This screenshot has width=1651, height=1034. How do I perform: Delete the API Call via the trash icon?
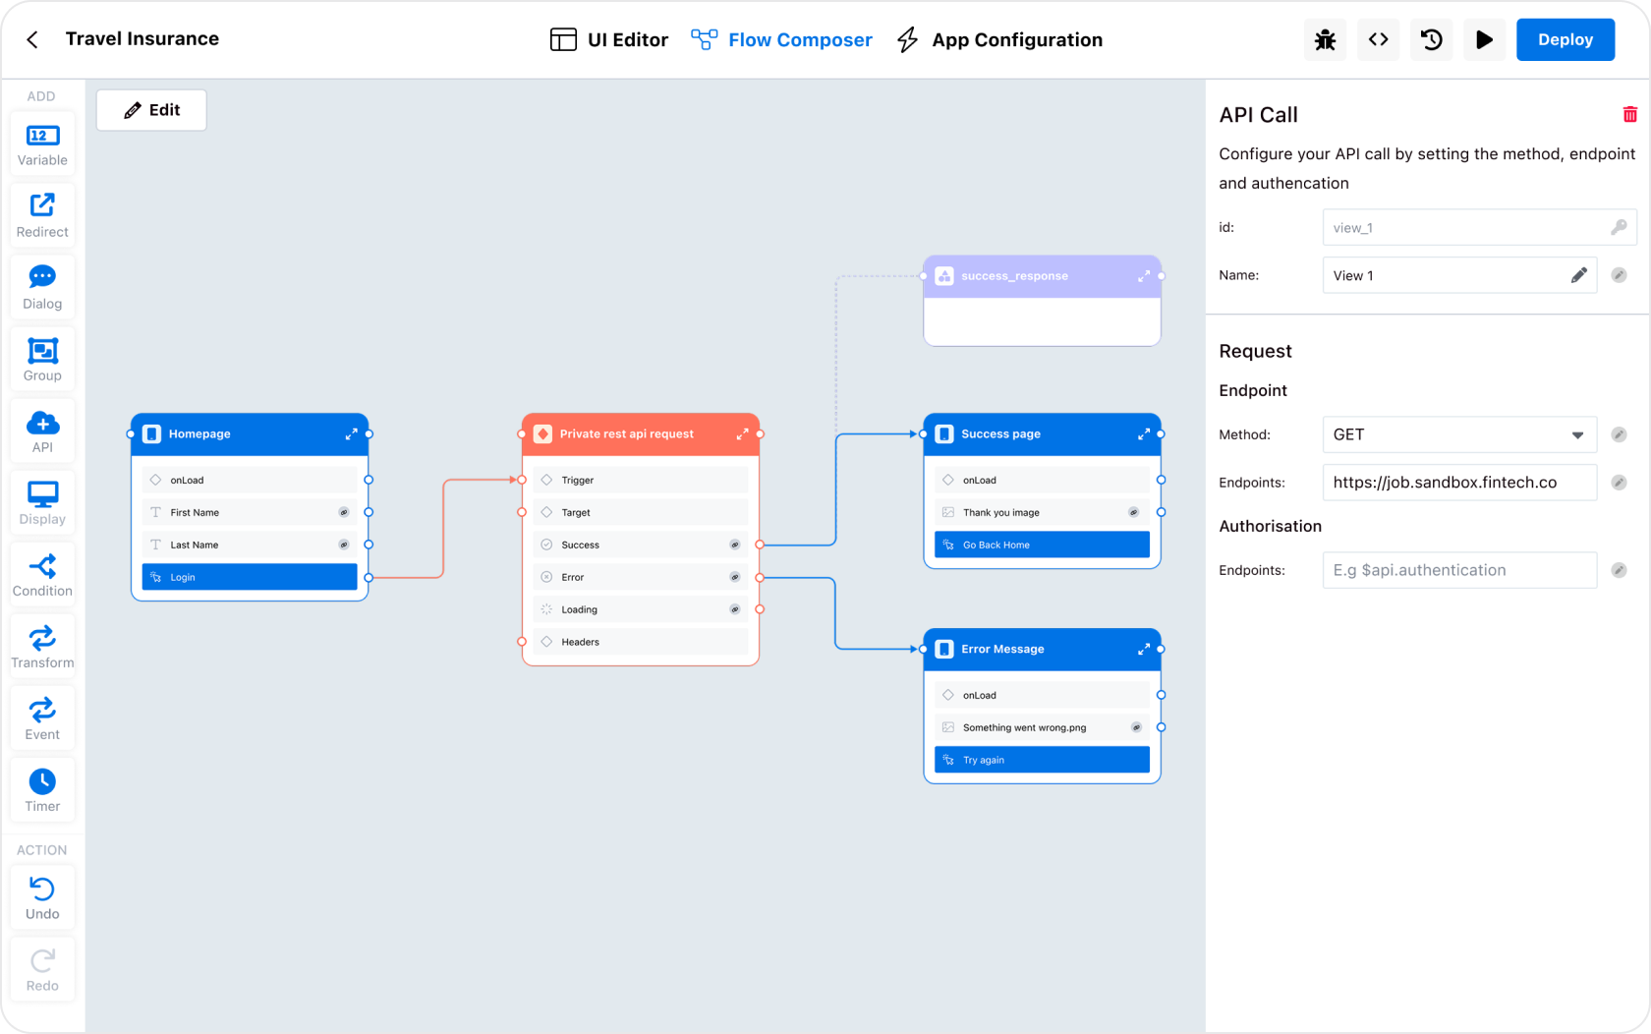(x=1630, y=114)
